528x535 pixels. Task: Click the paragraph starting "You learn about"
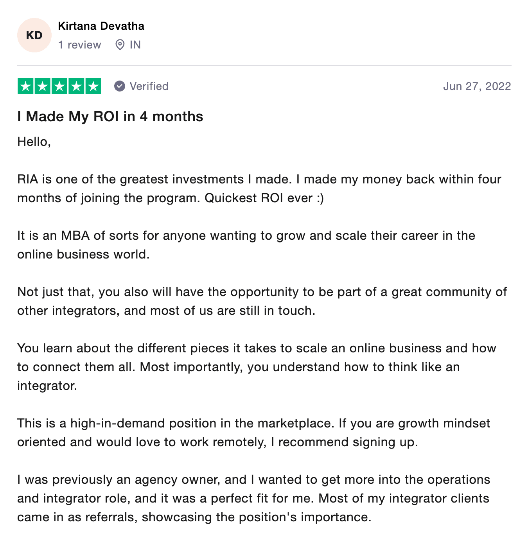[257, 367]
